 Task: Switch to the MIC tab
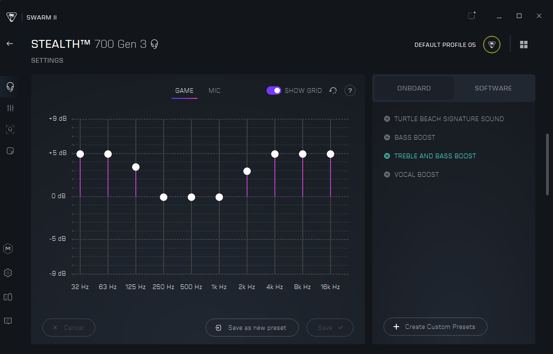[x=215, y=90]
